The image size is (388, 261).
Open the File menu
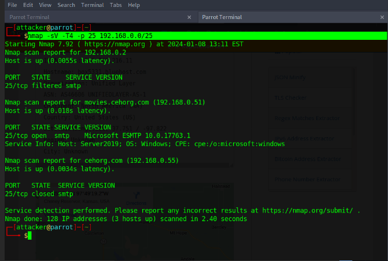(x=12, y=5)
